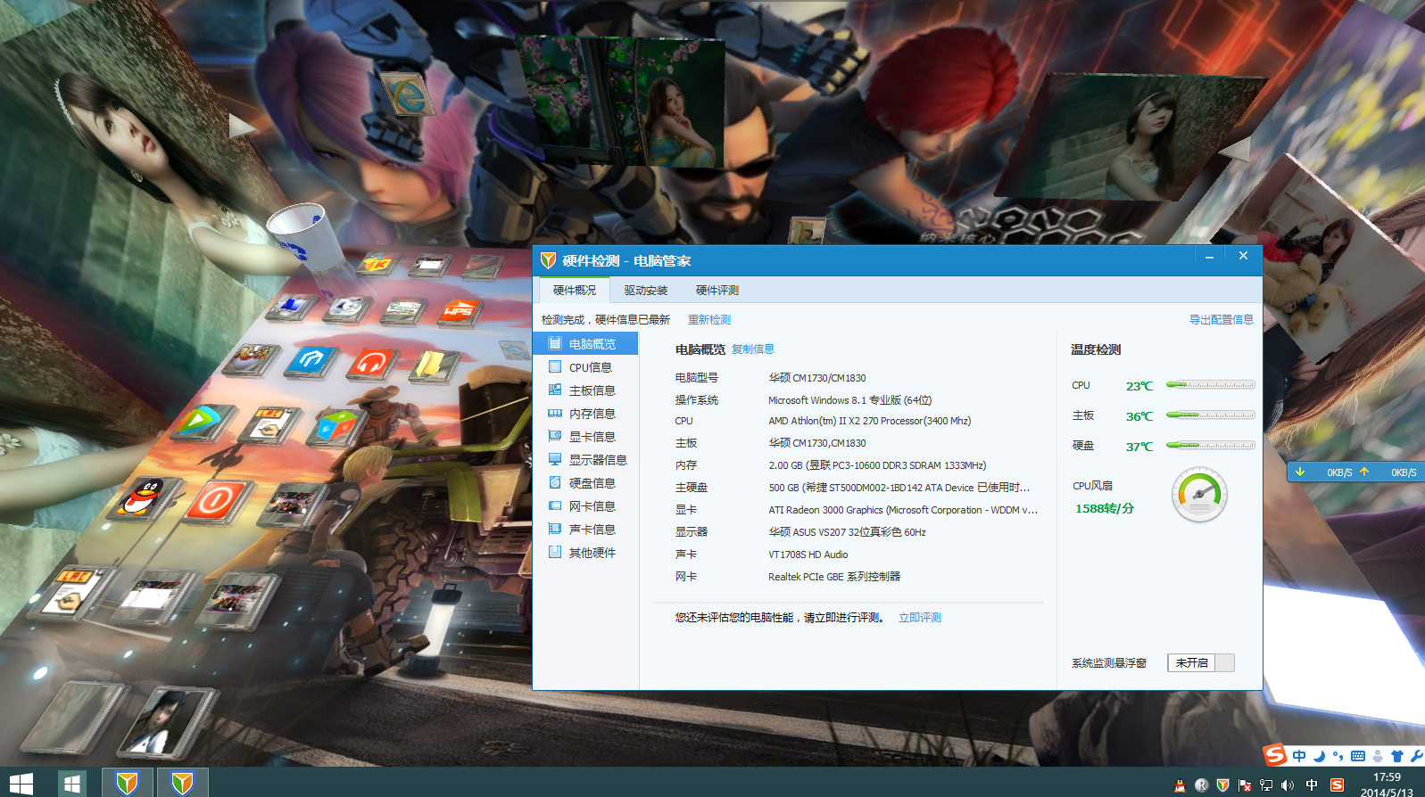
Task: Select 其他硬件 sidebar entry
Action: 585,553
